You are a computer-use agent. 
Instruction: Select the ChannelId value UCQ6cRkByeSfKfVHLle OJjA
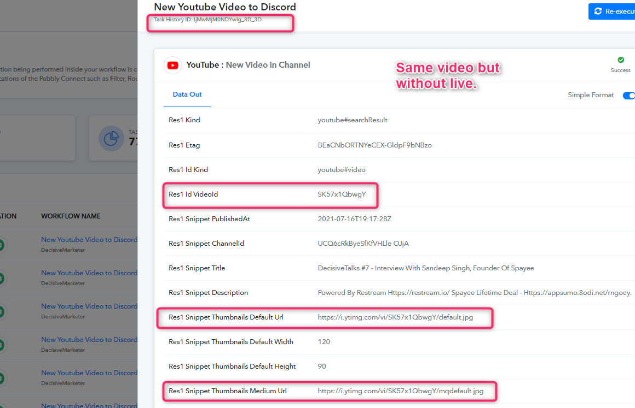point(363,244)
